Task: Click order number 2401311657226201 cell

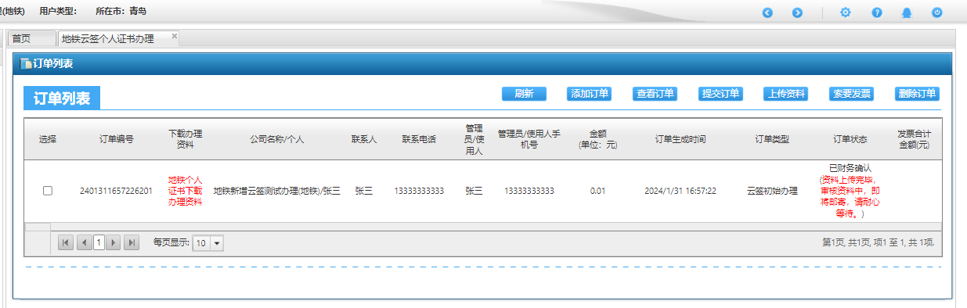Action: [116, 191]
